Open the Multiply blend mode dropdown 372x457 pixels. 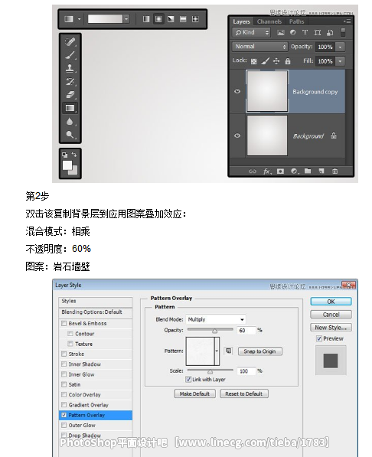[x=216, y=319]
